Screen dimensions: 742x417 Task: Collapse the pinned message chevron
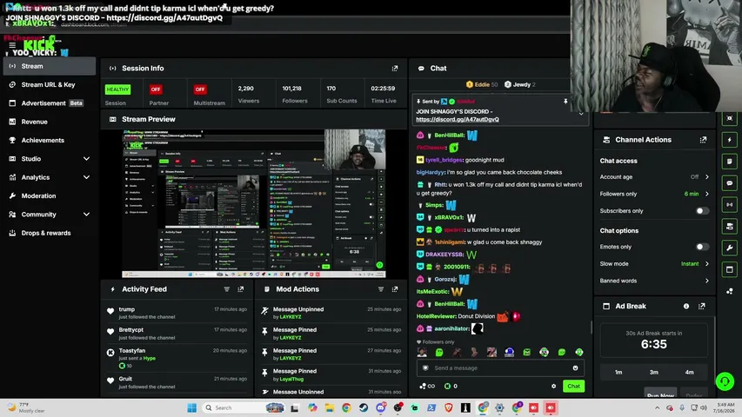[x=581, y=114]
